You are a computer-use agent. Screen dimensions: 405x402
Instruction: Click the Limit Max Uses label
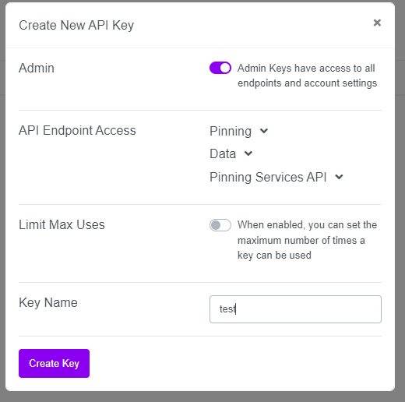[x=62, y=224]
